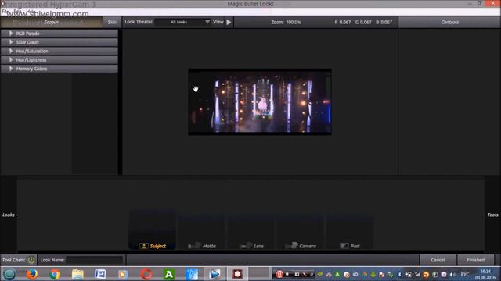501x281 pixels.
Task: Expand the Hue/Lightness scope
Action: coord(59,60)
